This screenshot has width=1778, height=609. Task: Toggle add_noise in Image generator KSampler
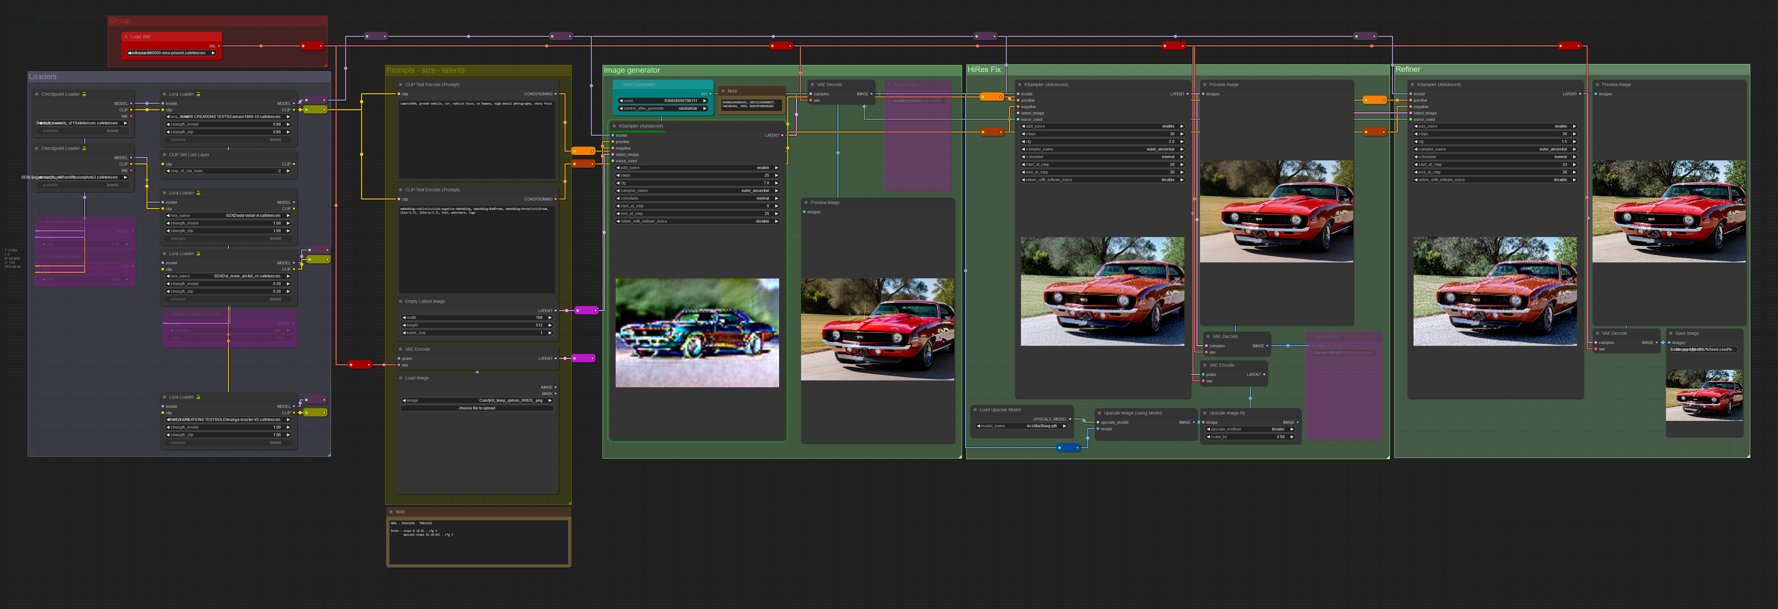pyautogui.click(x=697, y=168)
